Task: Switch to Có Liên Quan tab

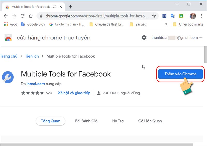Action: 150,121
